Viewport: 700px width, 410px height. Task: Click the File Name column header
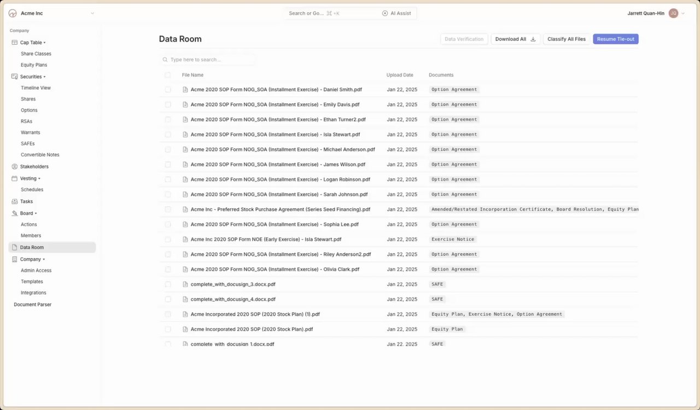click(192, 75)
